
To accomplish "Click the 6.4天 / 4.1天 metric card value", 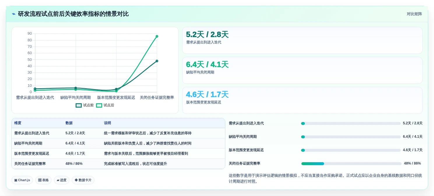I will click(207, 65).
